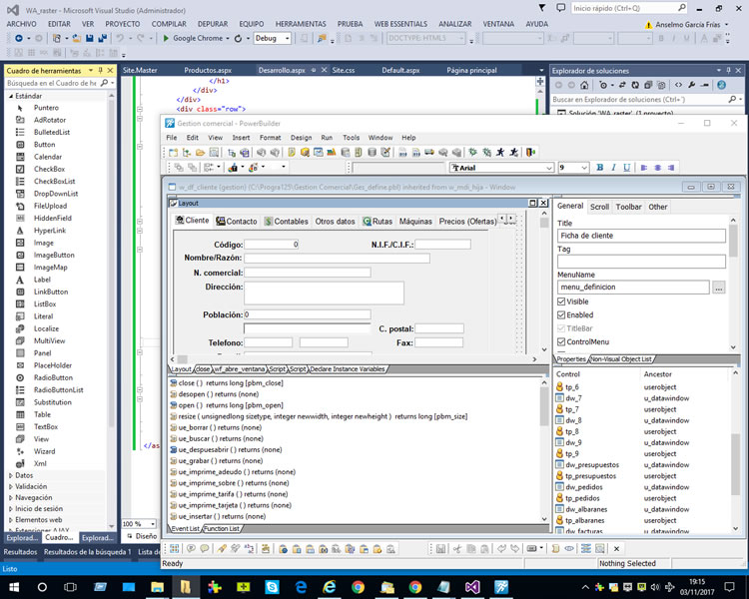This screenshot has width=749, height=599.
Task: Open the Arial font dropdown
Action: [x=549, y=168]
